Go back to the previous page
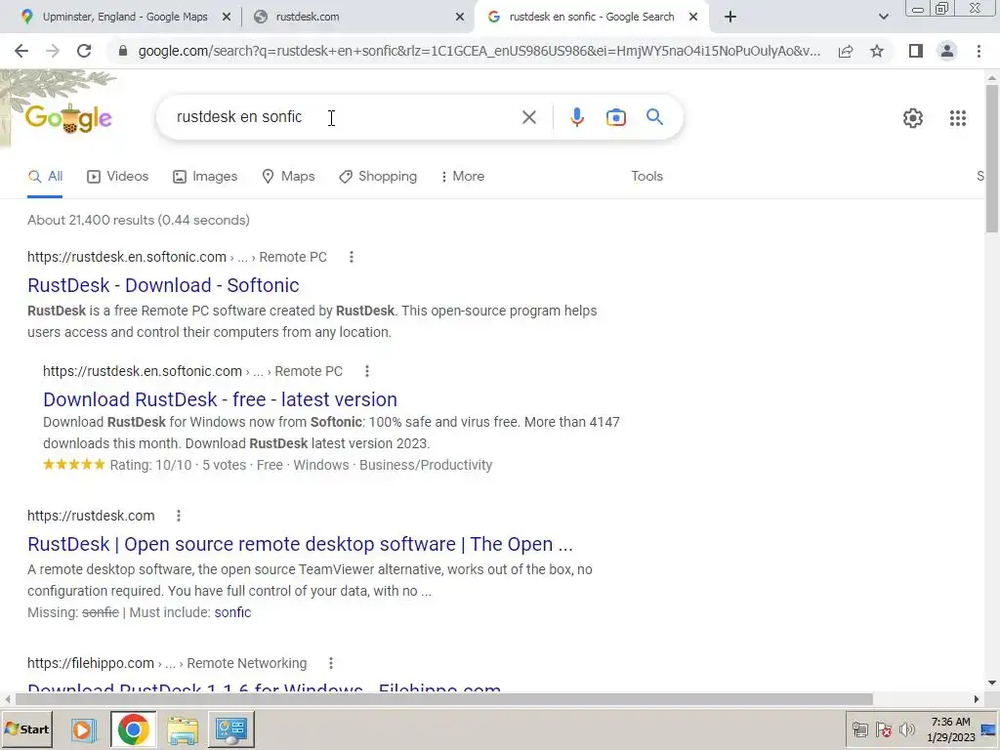 coord(21,51)
